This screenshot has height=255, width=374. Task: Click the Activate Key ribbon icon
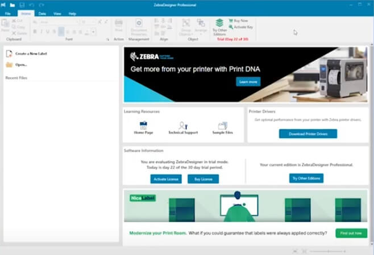[x=231, y=27]
